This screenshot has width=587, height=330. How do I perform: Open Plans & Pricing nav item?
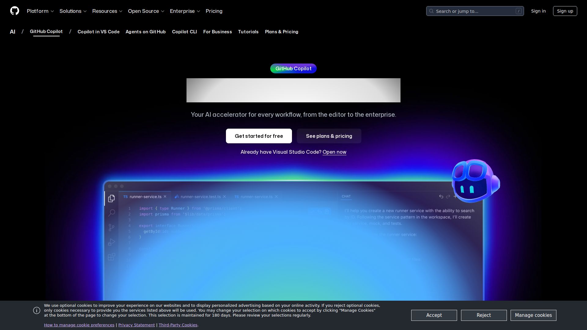coord(281,32)
